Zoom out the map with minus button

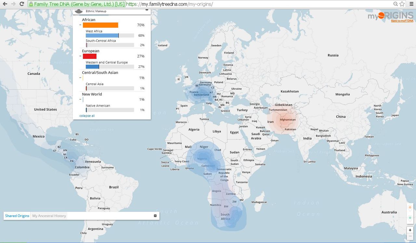click(410, 236)
